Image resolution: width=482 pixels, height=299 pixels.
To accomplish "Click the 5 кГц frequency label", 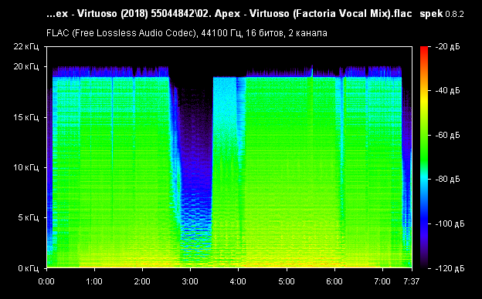I will [x=29, y=218].
